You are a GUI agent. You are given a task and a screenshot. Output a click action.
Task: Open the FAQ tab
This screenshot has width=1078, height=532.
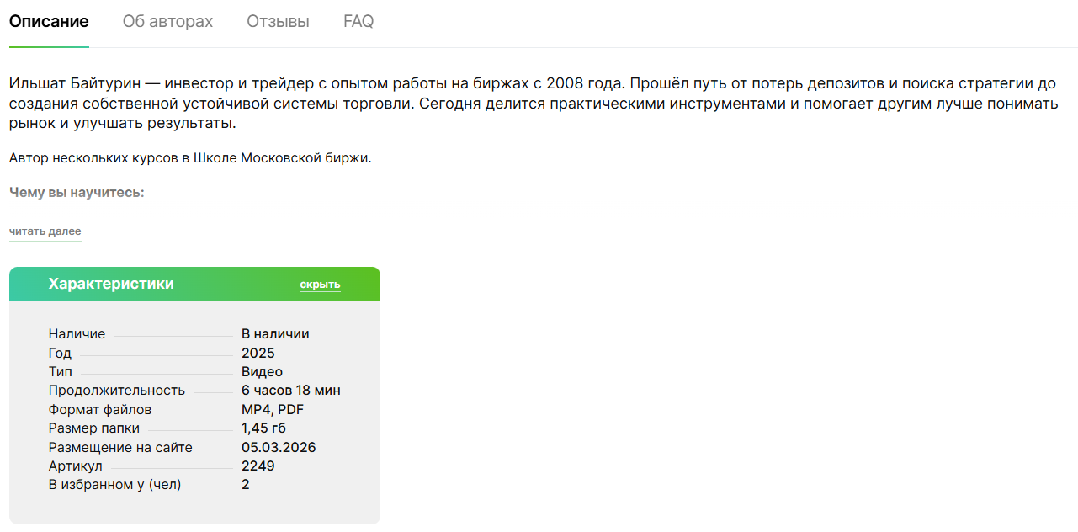[x=358, y=22]
